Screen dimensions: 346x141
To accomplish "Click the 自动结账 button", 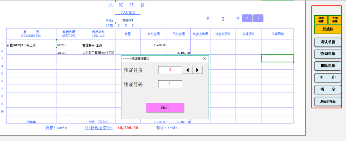I will 321,20.
